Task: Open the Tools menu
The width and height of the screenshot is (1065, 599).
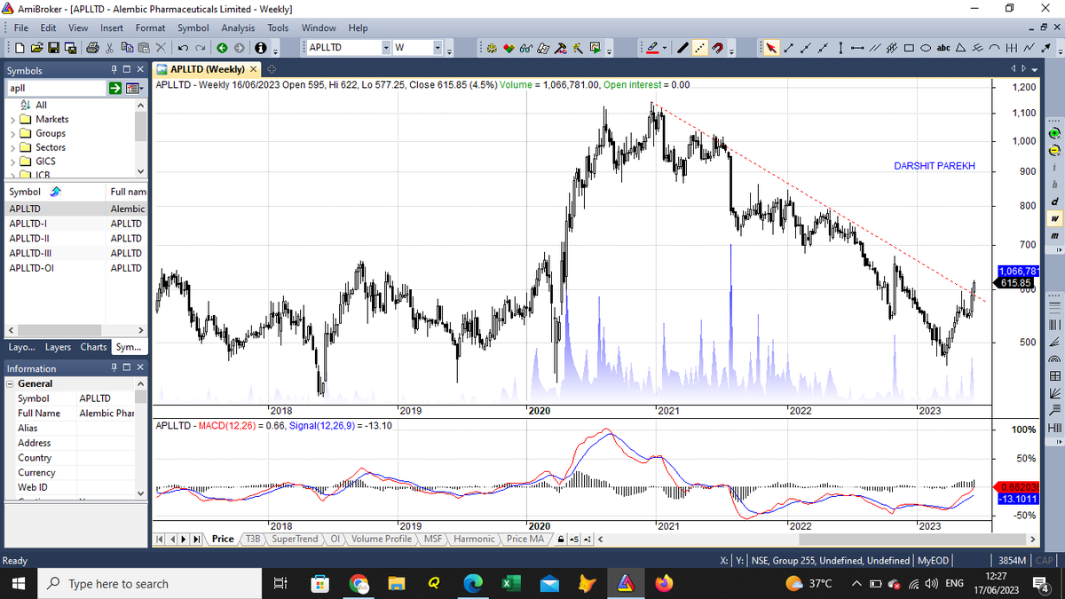Action: pos(278,28)
